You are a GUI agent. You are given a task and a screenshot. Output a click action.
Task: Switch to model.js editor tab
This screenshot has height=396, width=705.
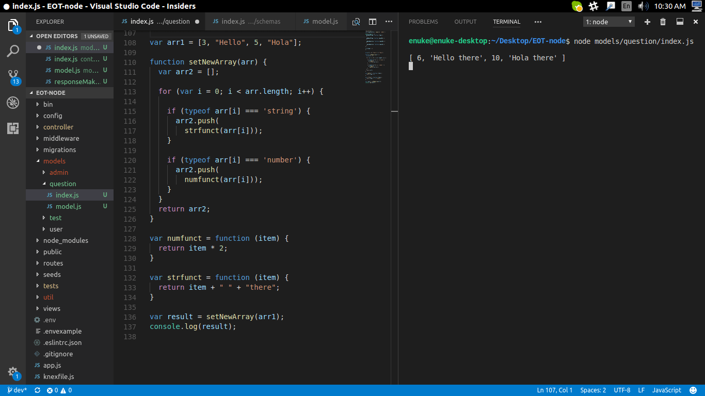coord(321,22)
